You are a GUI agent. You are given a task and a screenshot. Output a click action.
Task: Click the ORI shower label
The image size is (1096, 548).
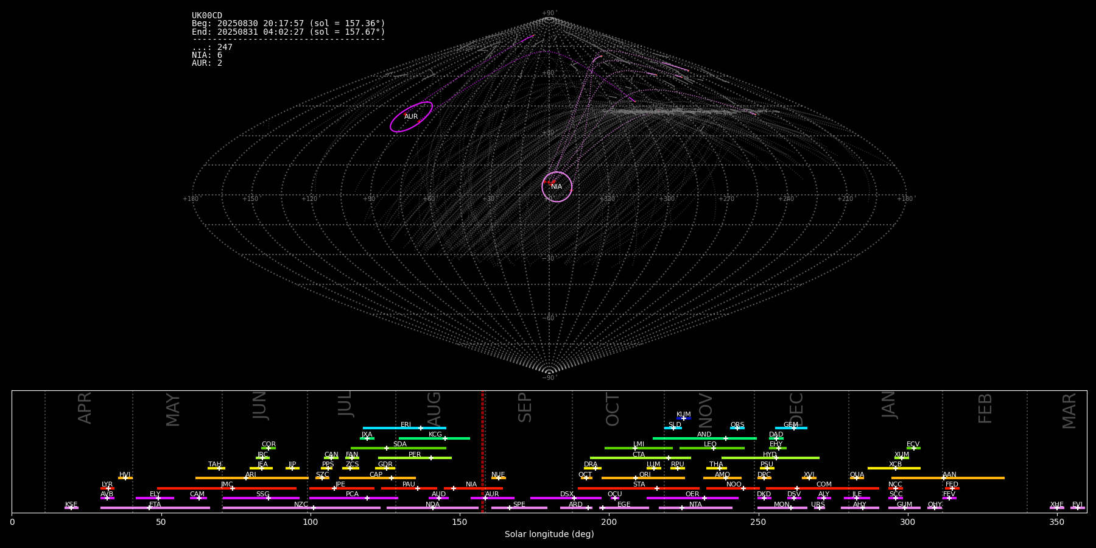pyautogui.click(x=645, y=474)
